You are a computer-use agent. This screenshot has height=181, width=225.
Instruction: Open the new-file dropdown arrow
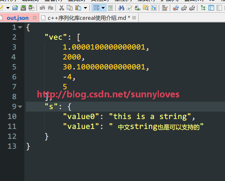[x=8, y=8]
